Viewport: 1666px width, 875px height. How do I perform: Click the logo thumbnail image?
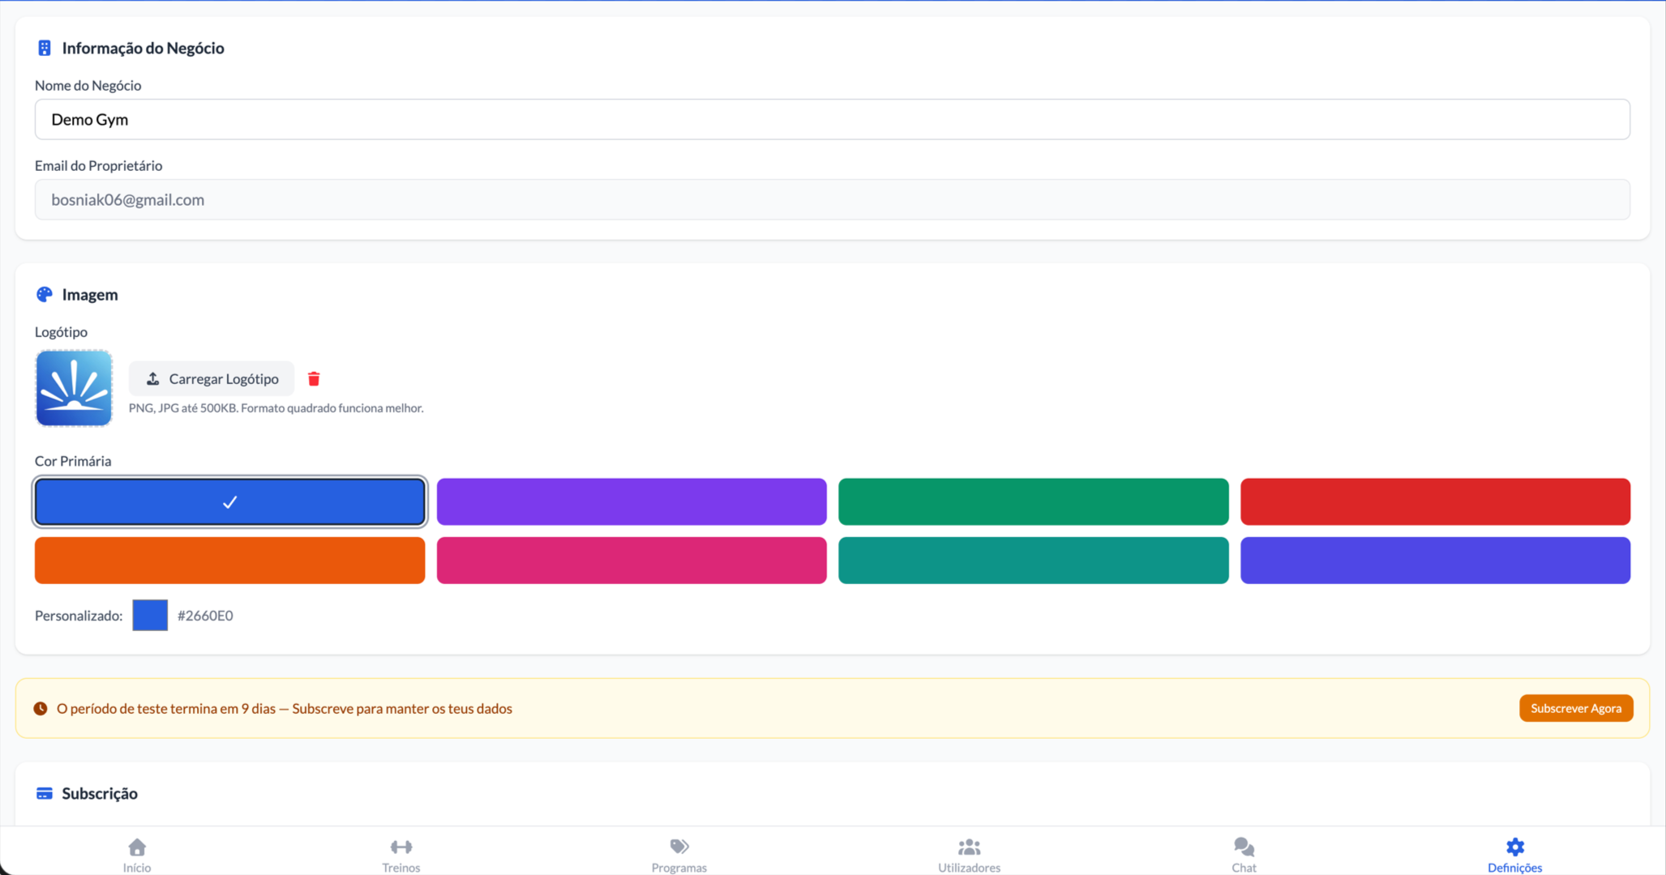click(x=74, y=388)
